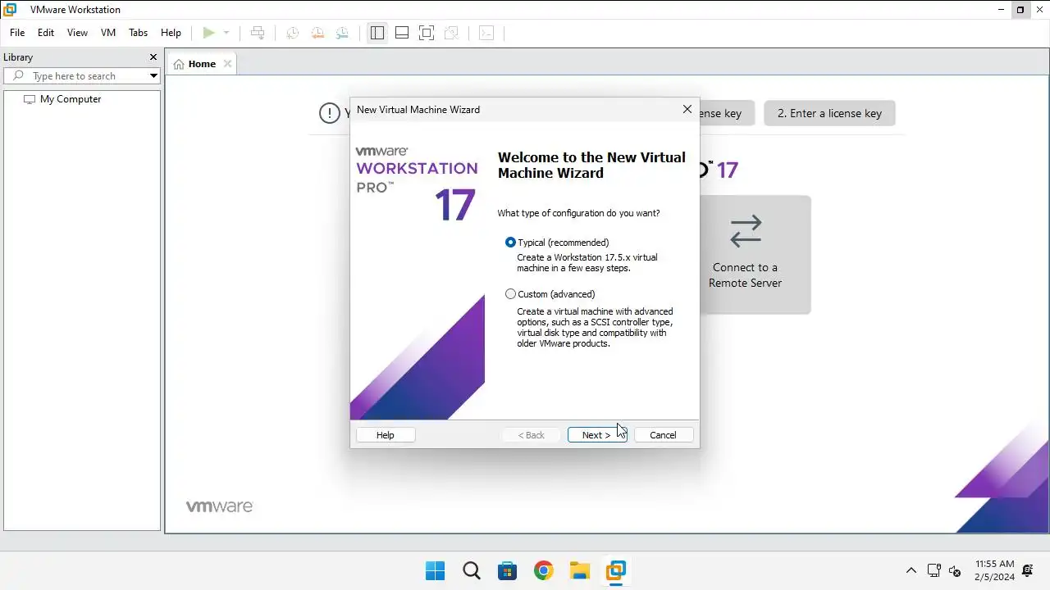
Task: Click Next in the wizard
Action: click(597, 435)
